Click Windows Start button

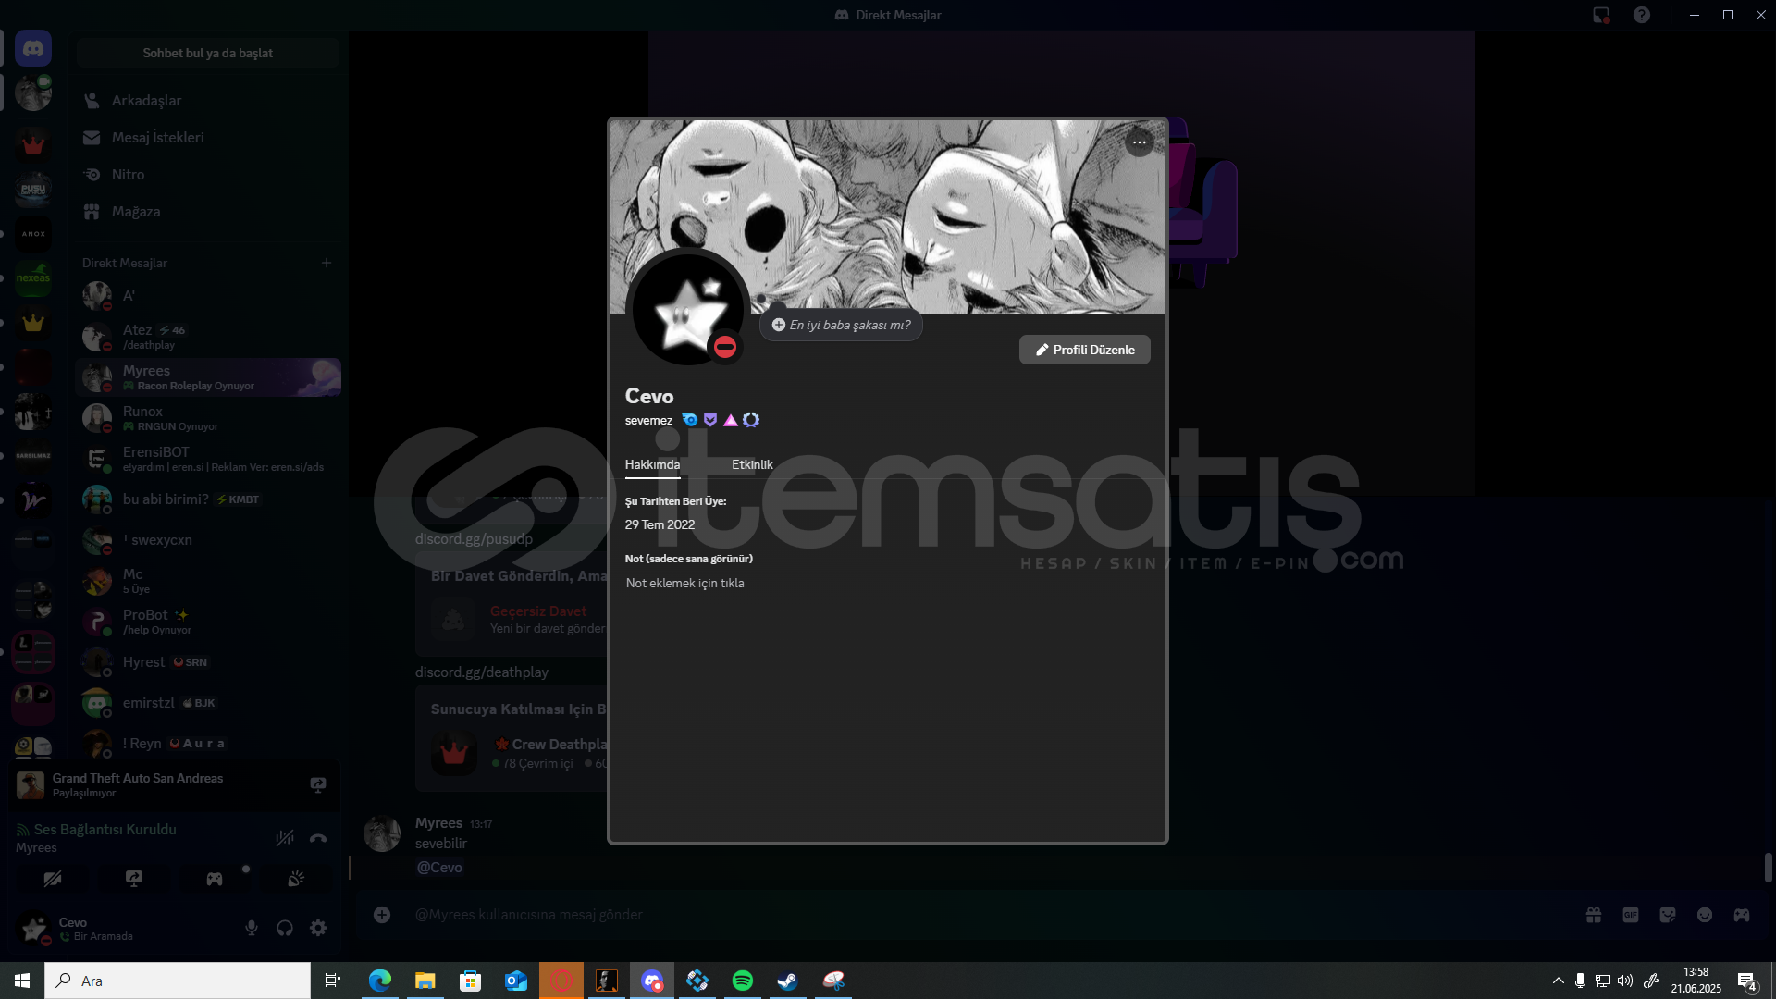(22, 980)
